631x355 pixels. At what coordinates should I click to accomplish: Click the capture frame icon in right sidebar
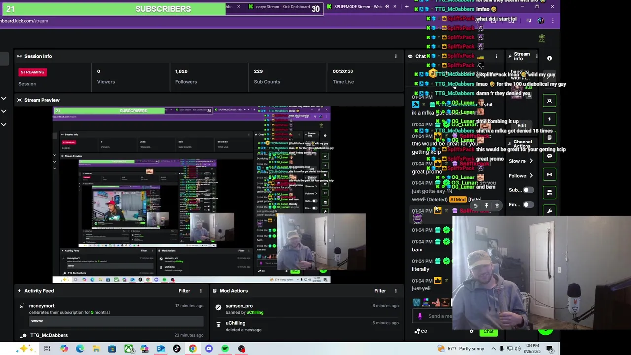click(549, 101)
